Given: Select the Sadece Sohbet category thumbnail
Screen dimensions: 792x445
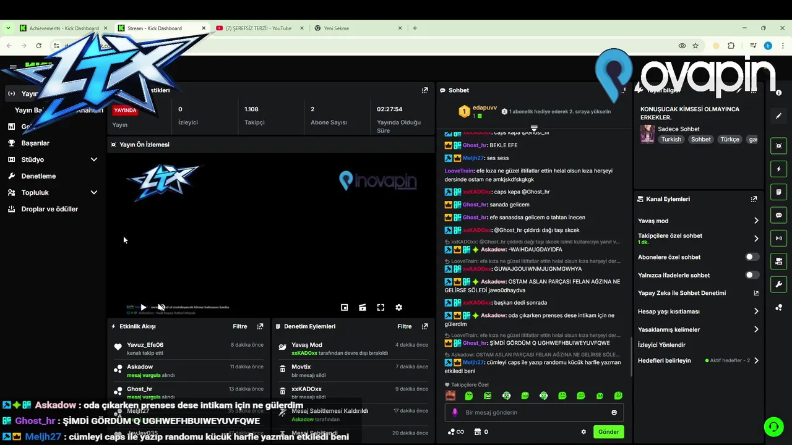Looking at the screenshot, I should click(647, 134).
